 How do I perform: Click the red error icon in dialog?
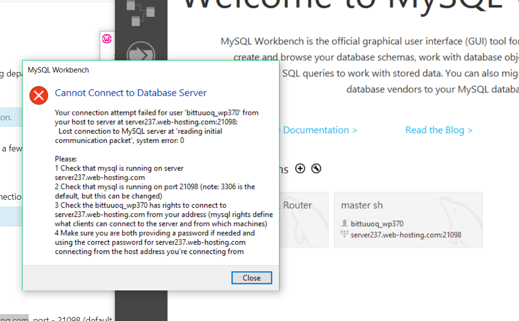pos(39,95)
